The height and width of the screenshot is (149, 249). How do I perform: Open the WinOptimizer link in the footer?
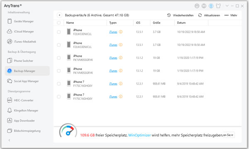(x=139, y=135)
